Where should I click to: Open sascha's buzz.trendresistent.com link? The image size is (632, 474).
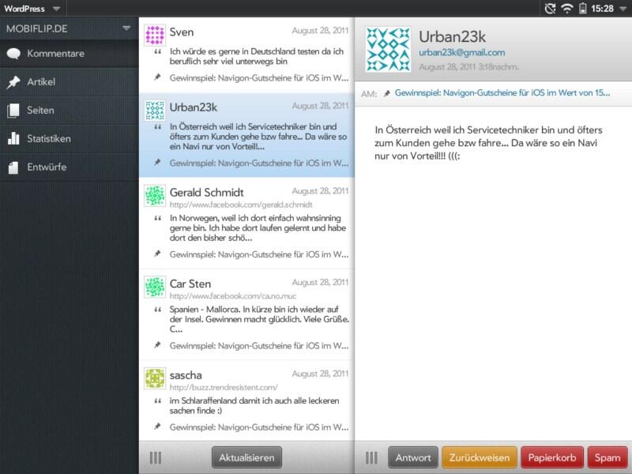click(224, 387)
